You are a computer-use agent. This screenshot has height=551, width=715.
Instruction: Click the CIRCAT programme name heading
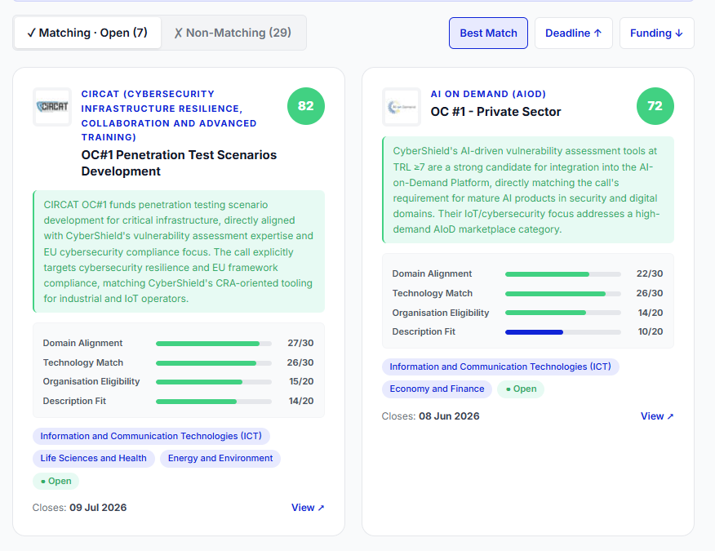point(169,115)
